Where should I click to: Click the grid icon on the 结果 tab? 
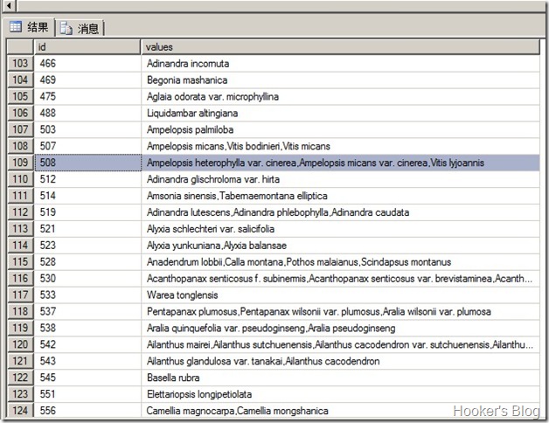[x=15, y=27]
